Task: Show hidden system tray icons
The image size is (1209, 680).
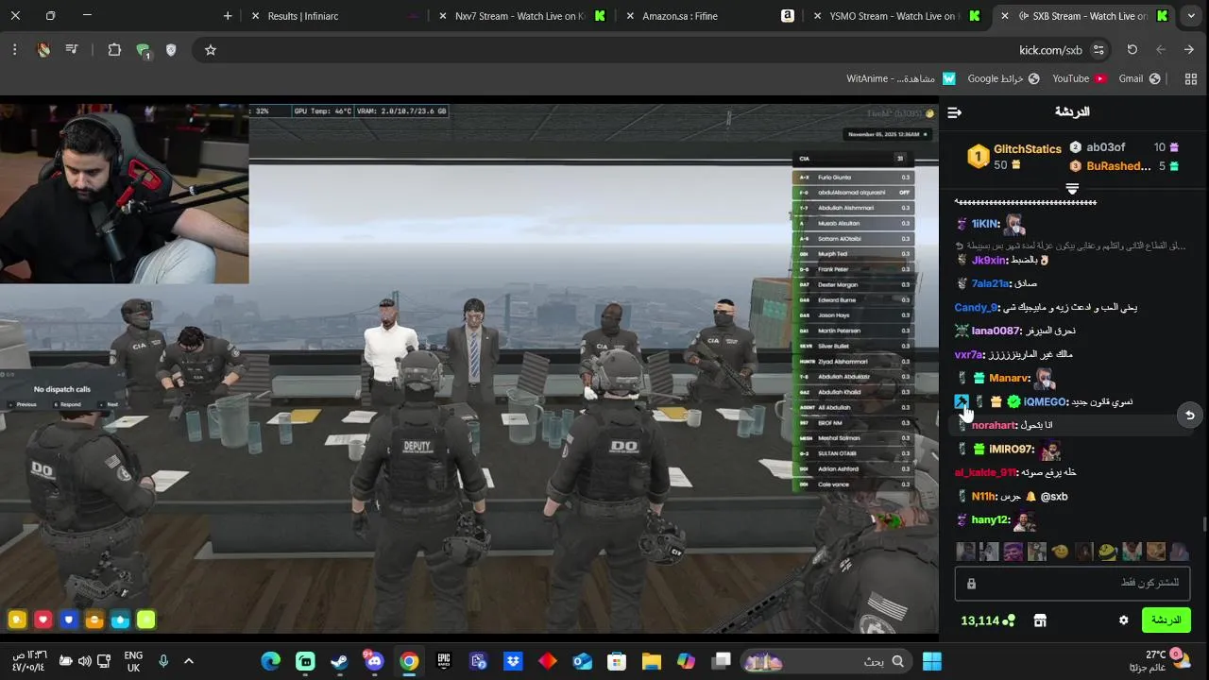Action: point(189,661)
